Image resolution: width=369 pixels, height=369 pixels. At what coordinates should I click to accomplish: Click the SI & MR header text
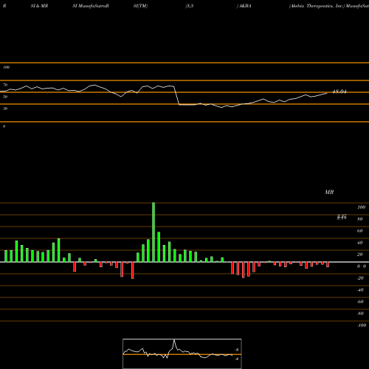click(39, 6)
